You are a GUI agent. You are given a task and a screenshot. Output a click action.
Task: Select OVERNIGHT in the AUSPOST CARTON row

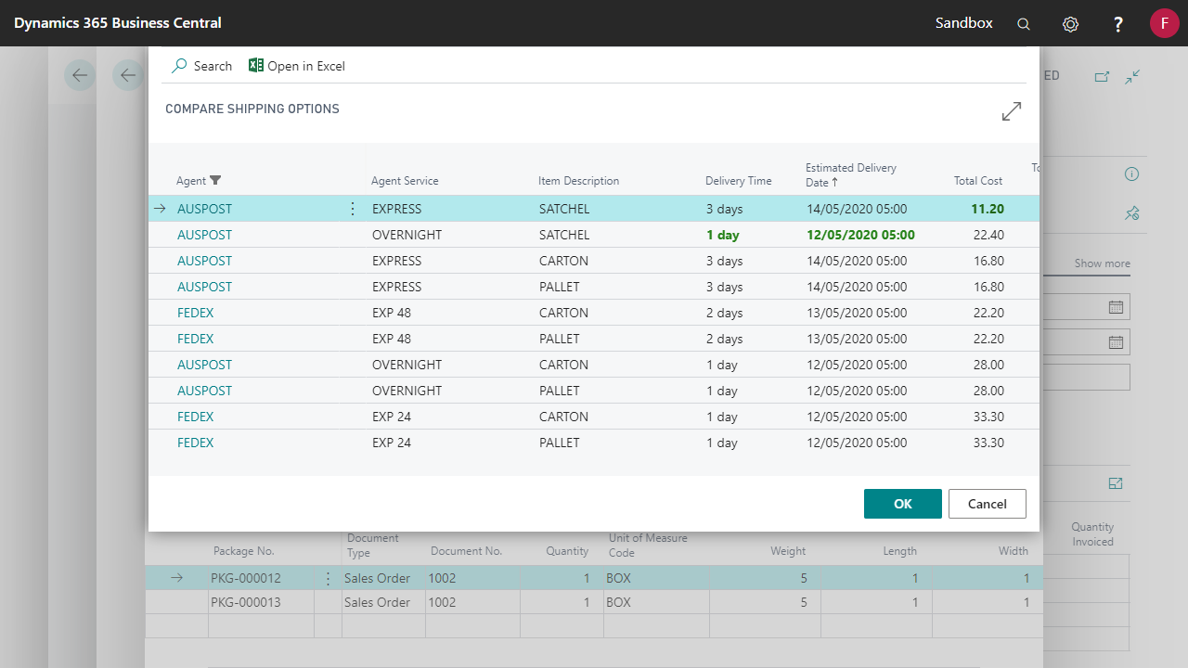pos(407,365)
